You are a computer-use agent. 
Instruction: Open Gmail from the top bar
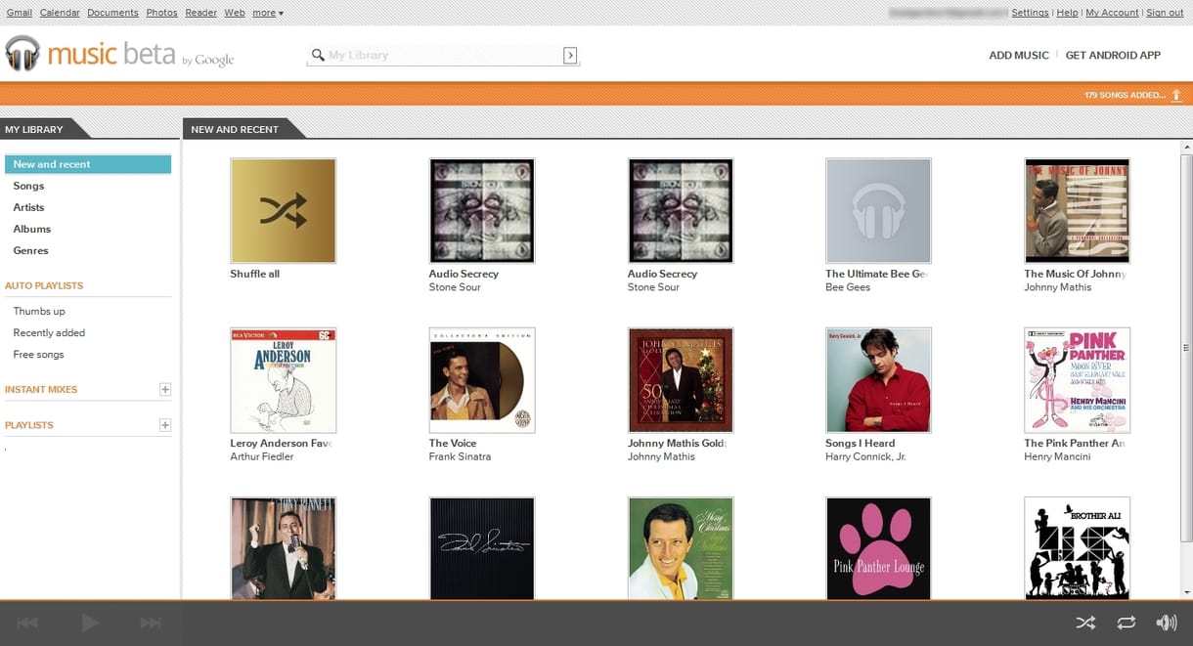(20, 13)
